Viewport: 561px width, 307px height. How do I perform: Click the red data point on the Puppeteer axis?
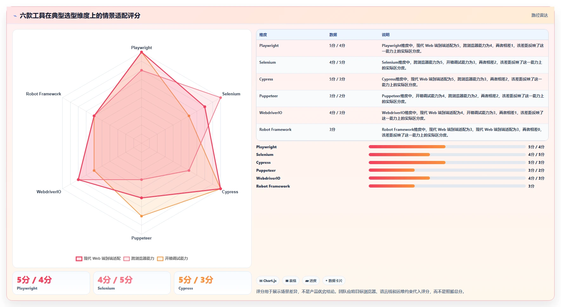tap(142, 198)
